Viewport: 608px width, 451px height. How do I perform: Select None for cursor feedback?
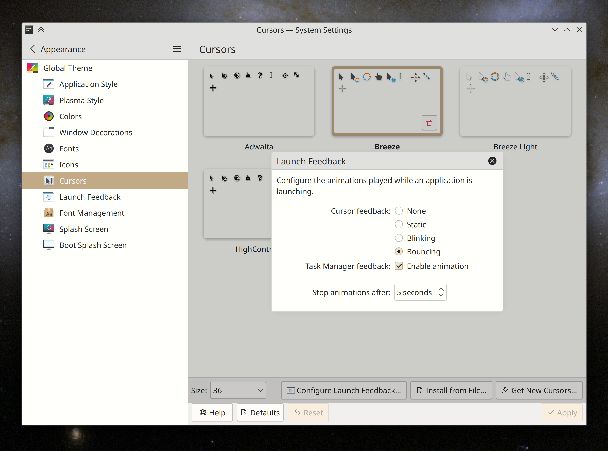point(399,211)
